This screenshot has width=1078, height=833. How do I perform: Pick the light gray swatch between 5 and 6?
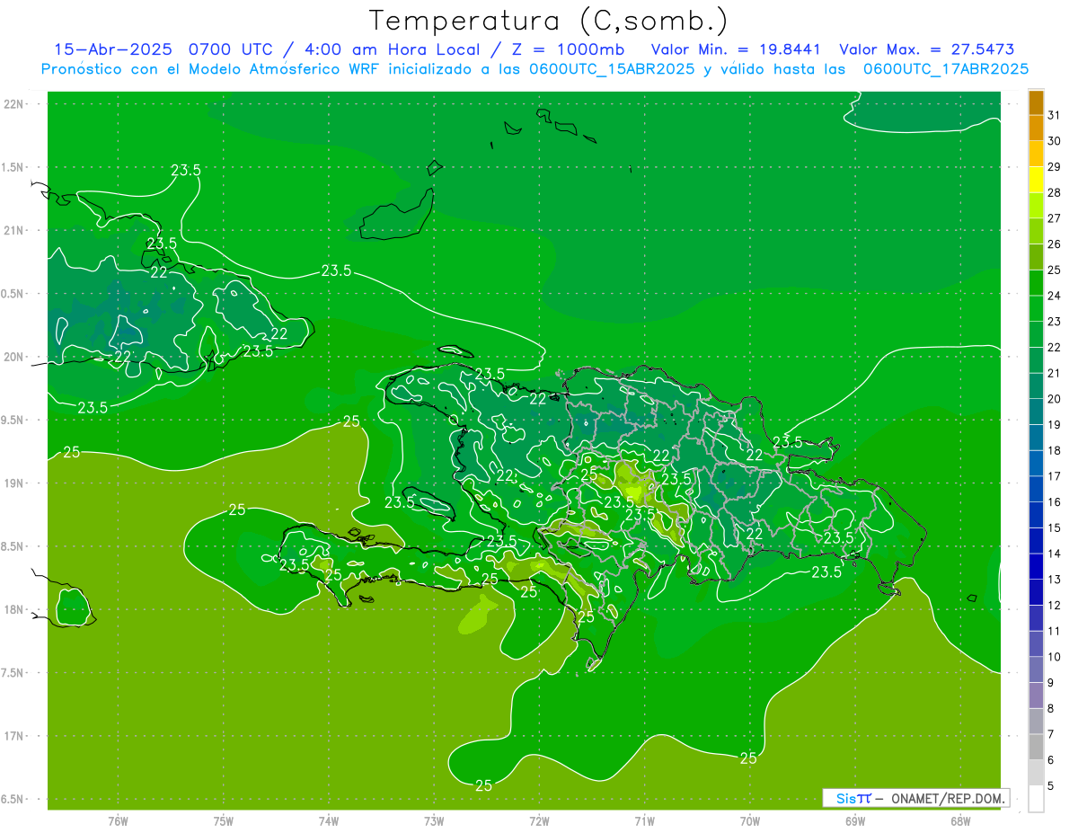(1036, 774)
